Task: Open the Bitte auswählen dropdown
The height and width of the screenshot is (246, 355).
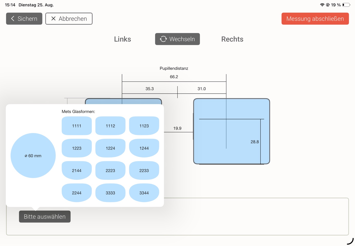Action: [x=45, y=217]
